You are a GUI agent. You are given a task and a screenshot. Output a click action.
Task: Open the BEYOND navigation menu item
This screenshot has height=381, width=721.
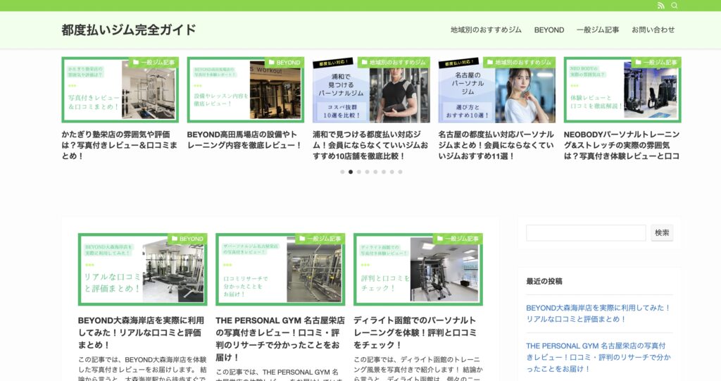pos(549,30)
